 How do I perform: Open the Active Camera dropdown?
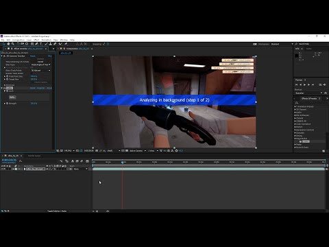(138, 151)
